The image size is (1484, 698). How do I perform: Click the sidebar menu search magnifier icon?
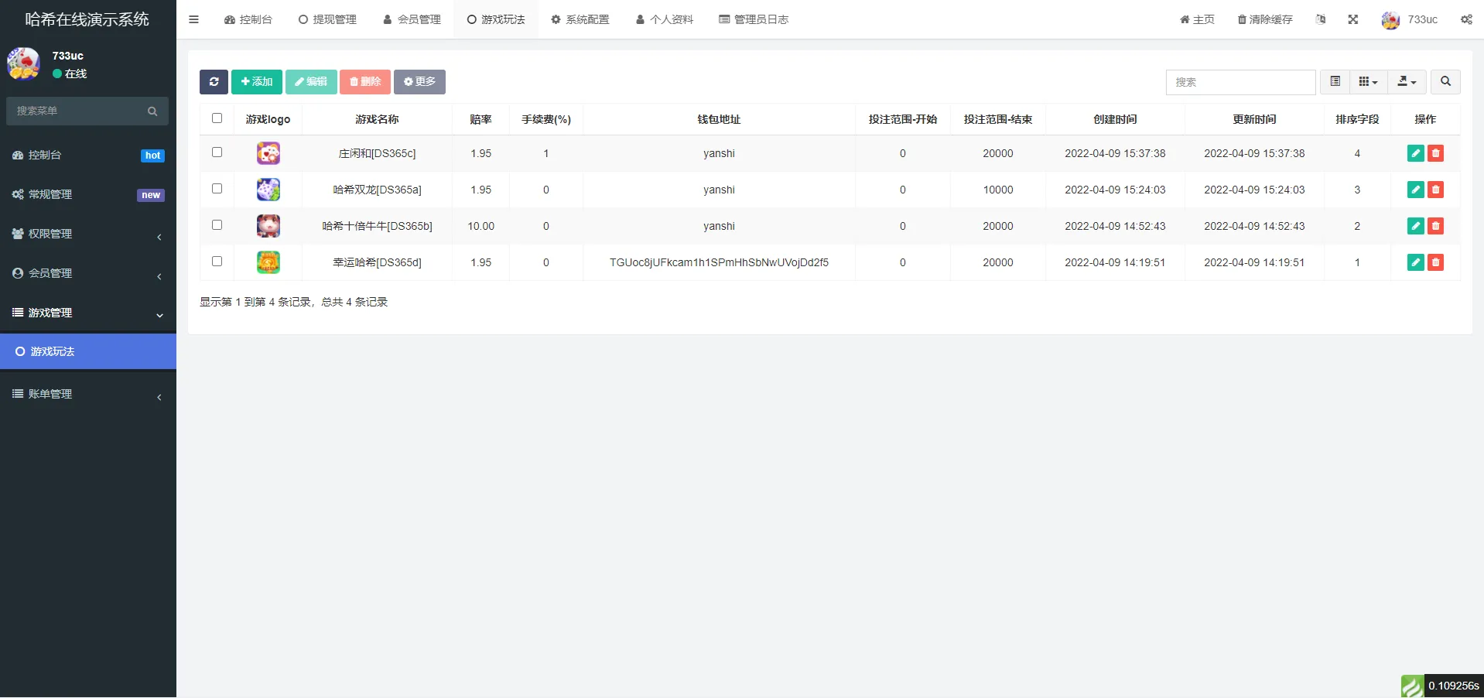tap(152, 111)
